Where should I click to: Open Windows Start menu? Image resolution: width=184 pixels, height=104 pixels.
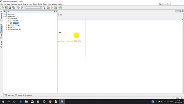[x=3, y=101]
